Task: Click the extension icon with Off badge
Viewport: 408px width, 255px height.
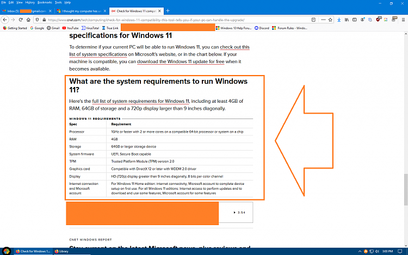Action: pyautogui.click(x=394, y=19)
